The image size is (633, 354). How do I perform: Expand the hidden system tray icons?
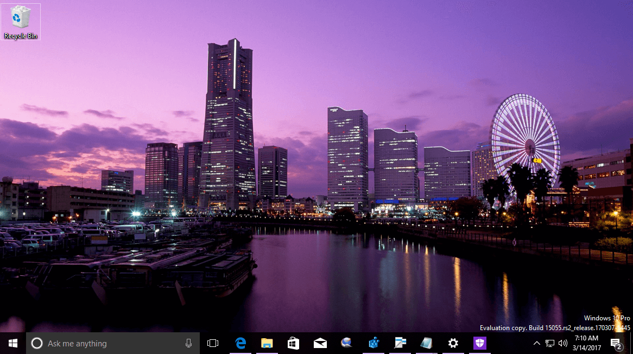[x=536, y=343]
